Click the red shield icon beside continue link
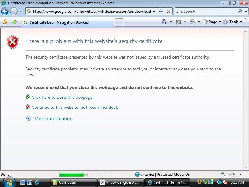Screen dimensions: 249x187 pyautogui.click(x=28, y=107)
